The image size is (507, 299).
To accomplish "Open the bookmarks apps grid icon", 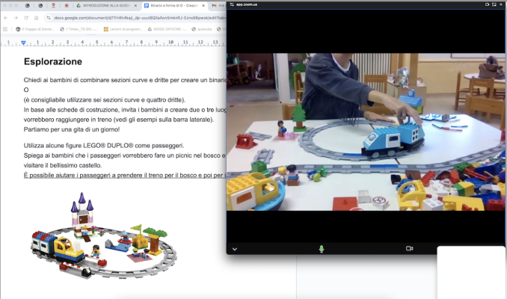I will 7,30.
